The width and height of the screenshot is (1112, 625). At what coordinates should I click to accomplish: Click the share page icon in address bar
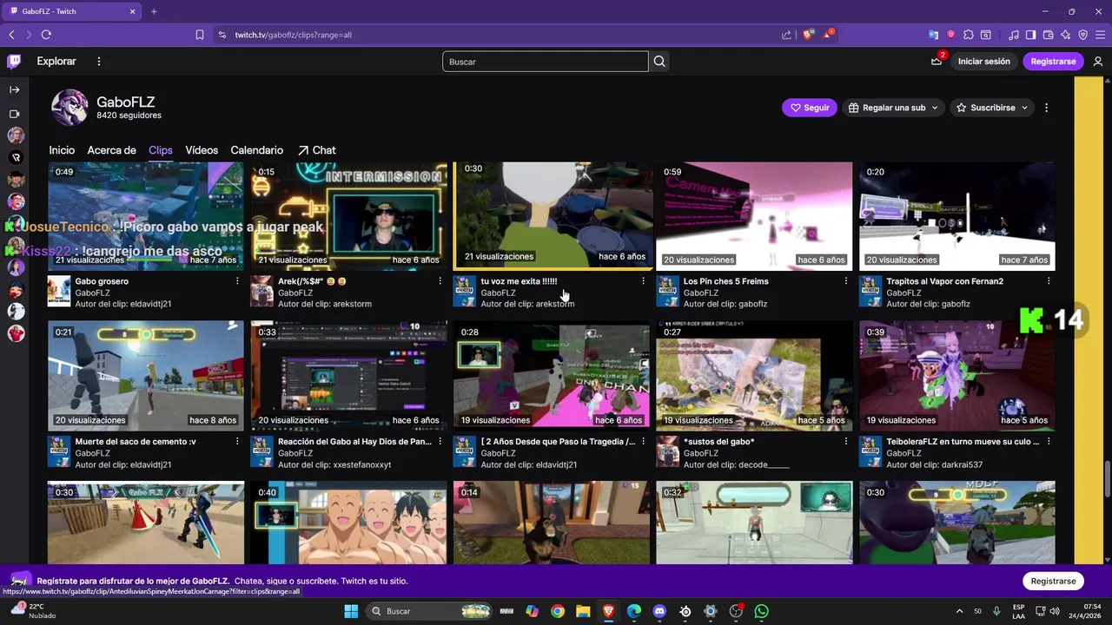786,35
